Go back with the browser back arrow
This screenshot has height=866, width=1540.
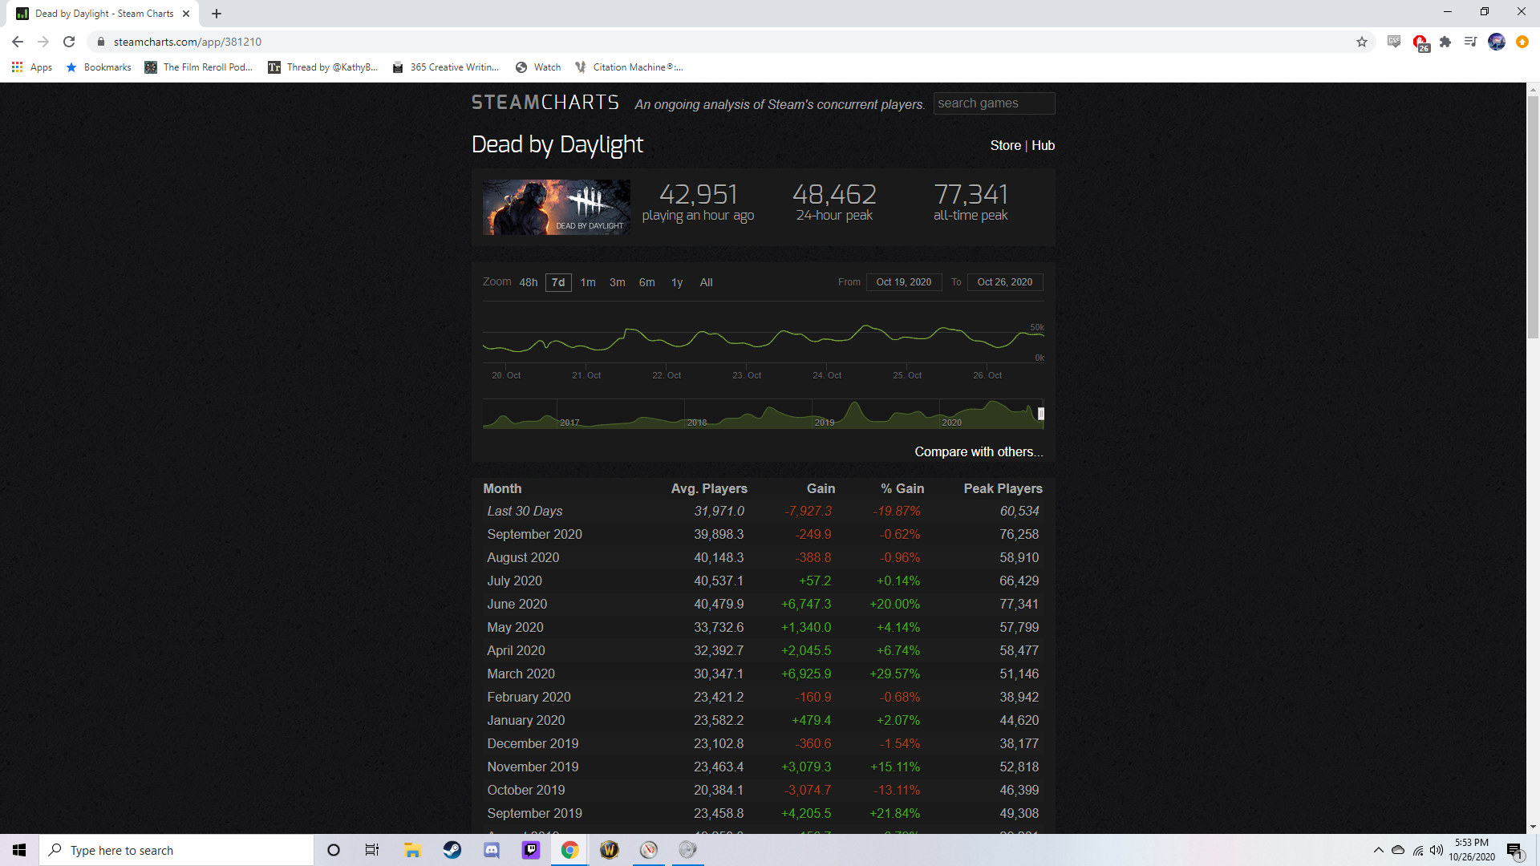(18, 42)
